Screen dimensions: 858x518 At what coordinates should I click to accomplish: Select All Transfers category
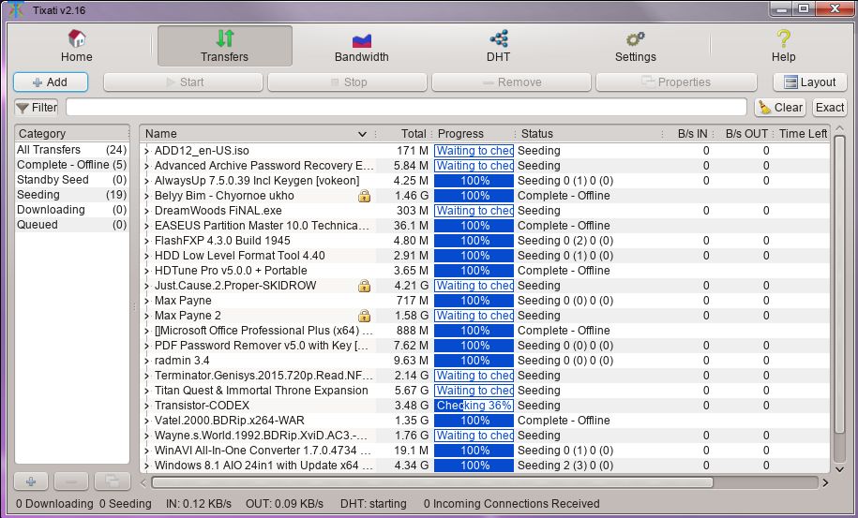71,150
